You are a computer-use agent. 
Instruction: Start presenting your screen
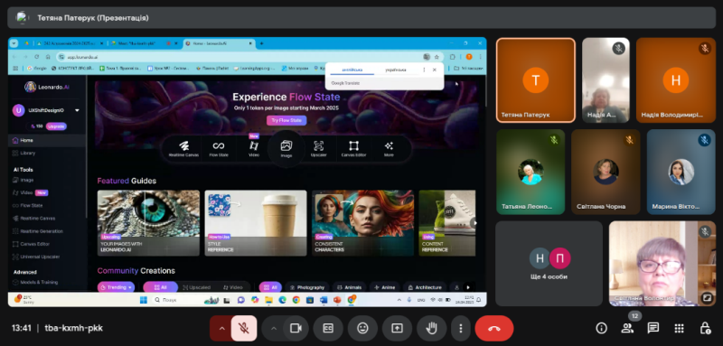tap(397, 328)
